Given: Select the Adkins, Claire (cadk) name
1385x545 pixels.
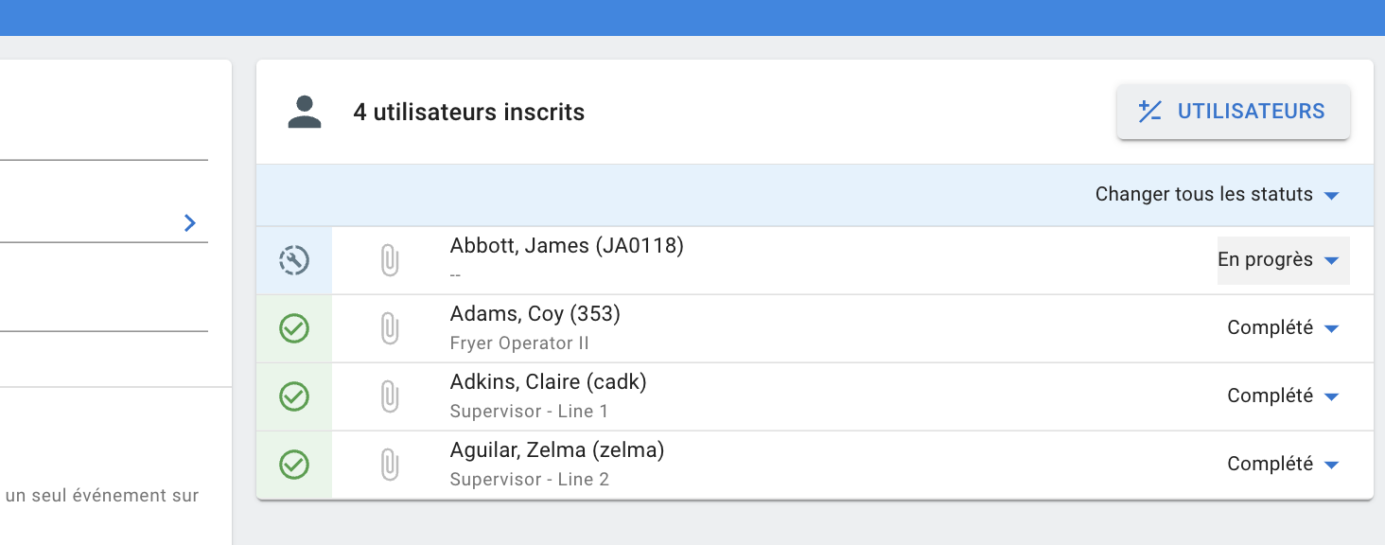Looking at the screenshot, I should coord(548,383).
